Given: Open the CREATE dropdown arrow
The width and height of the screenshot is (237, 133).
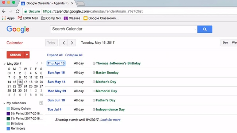Looking at the screenshot, I should point(27,55).
